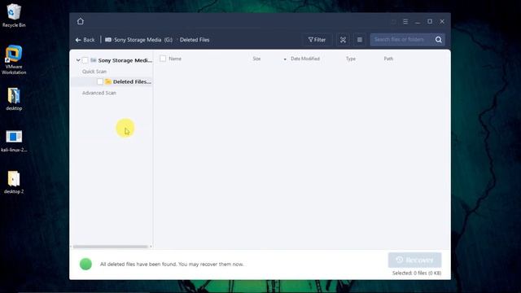Open the hamburger menu in title bar
521x293 pixels.
click(x=405, y=21)
